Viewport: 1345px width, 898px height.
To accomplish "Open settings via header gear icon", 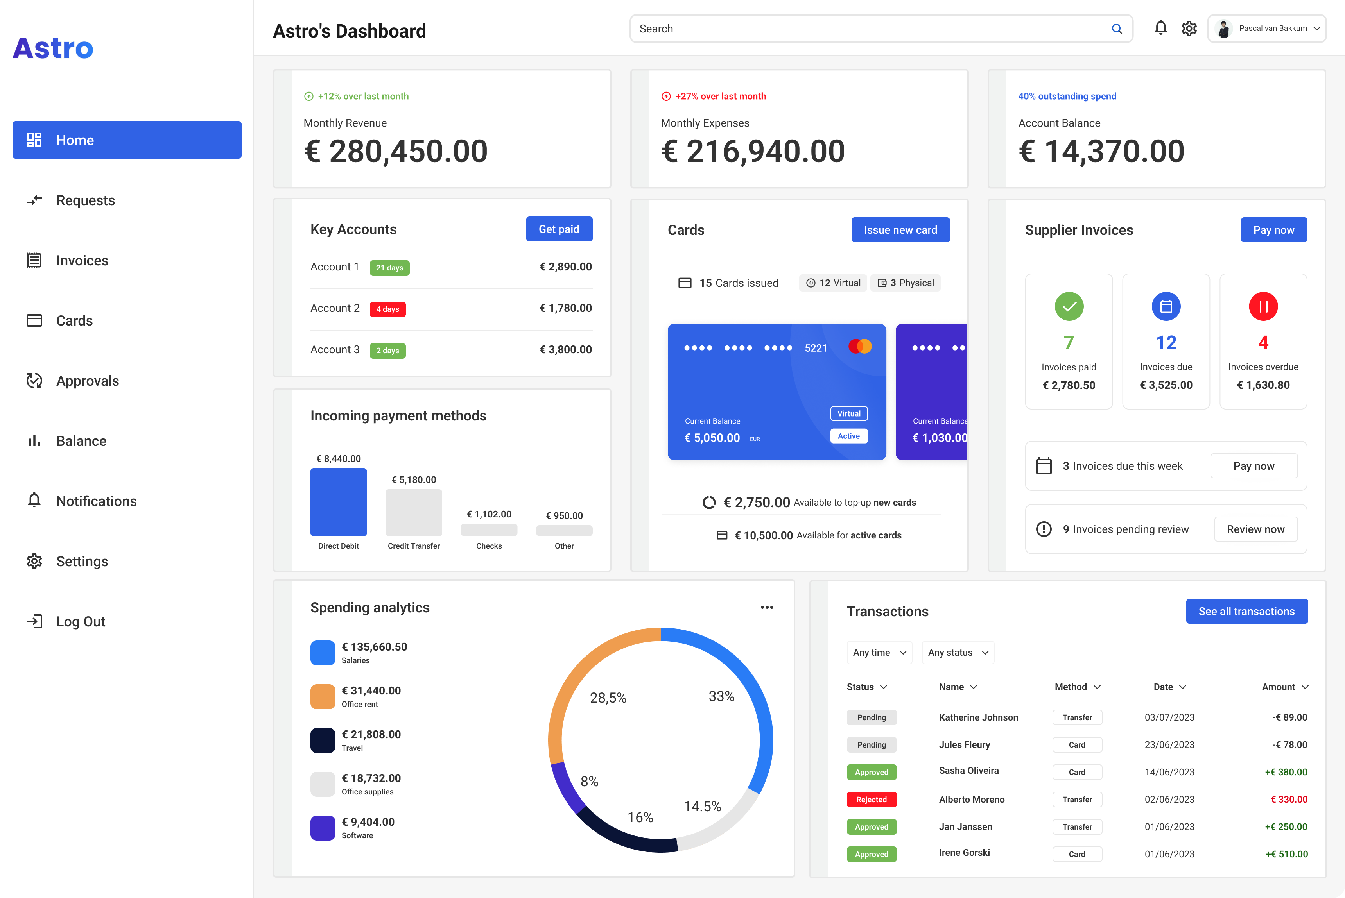I will [x=1189, y=29].
